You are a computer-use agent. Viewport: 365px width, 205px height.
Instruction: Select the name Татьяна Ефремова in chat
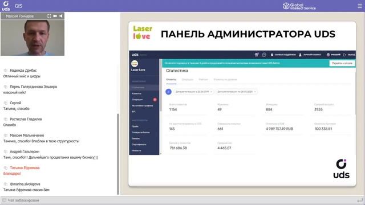pyautogui.click(x=25, y=168)
